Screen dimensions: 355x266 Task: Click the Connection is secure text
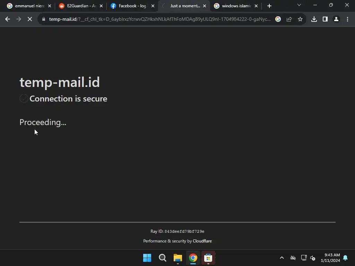[x=68, y=99]
